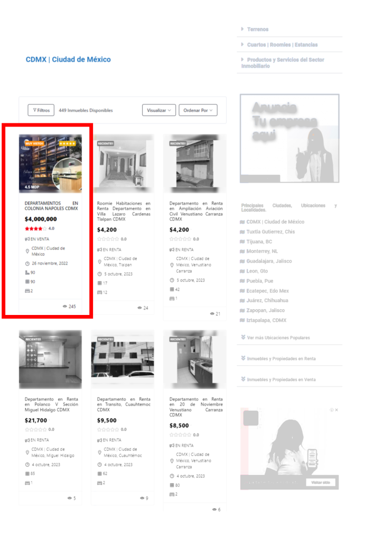Open the Visualizar dropdown

[158, 111]
